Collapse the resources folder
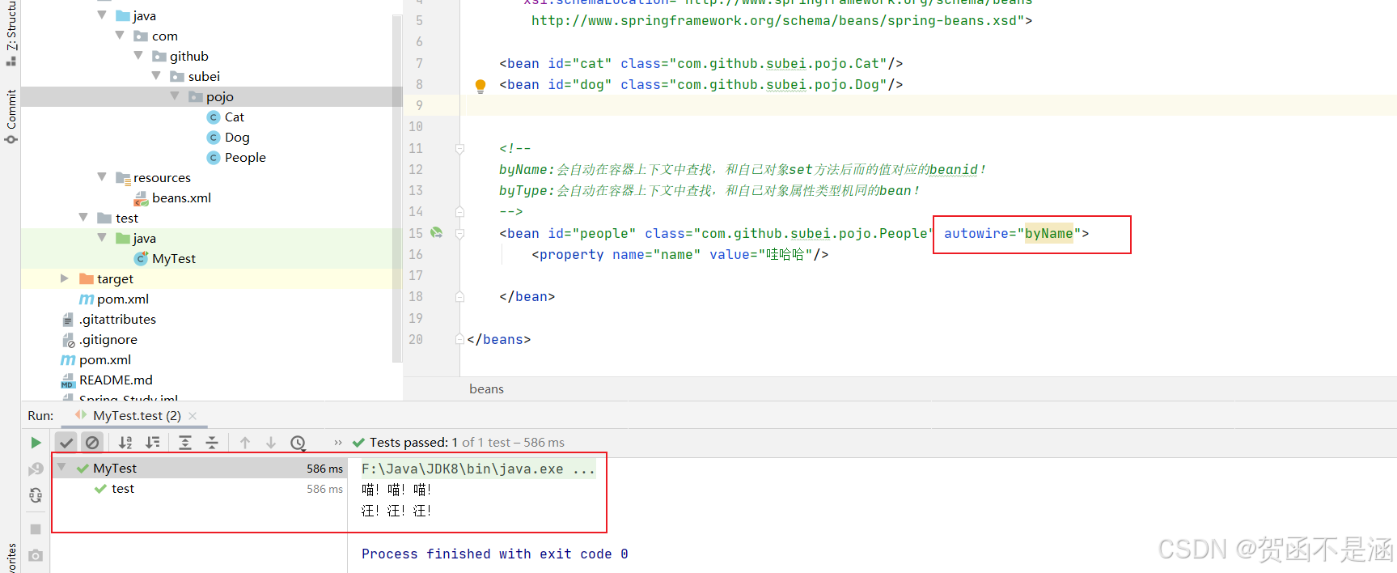Image resolution: width=1397 pixels, height=573 pixels. [102, 177]
